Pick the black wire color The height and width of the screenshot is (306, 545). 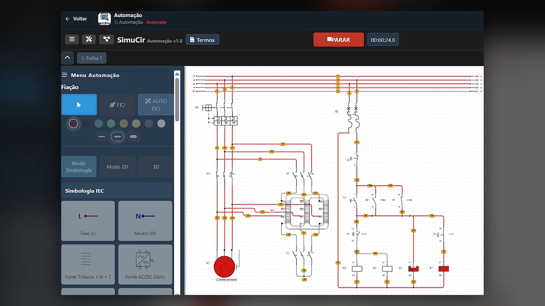[86, 124]
